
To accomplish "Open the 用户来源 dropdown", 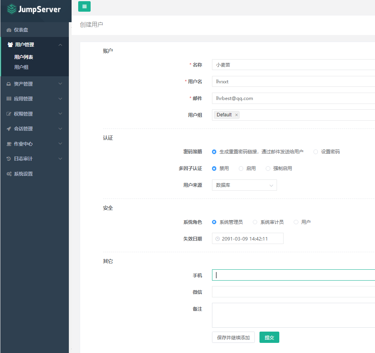I will (x=244, y=185).
